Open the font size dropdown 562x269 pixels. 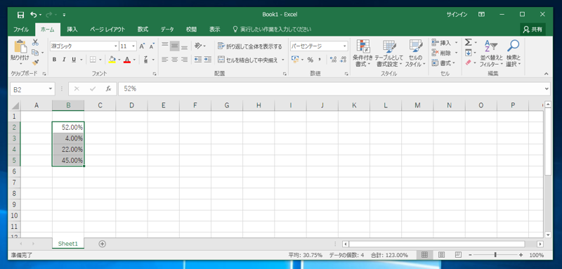point(133,46)
